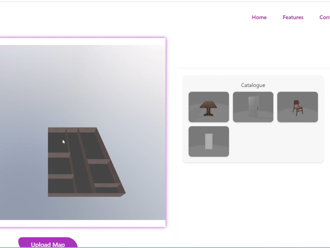Pick the small white door catalogue item

[209, 142]
